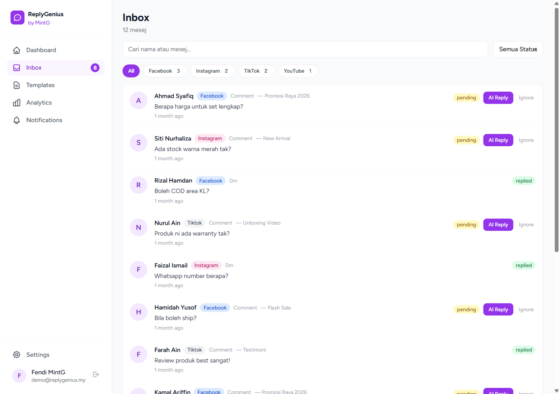Filter messages by Instagram
Image resolution: width=560 pixels, height=394 pixels.
[x=213, y=71]
